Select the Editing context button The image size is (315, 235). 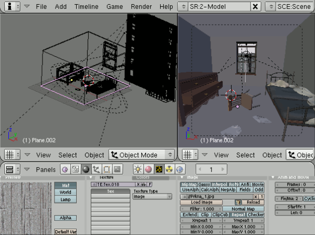107,169
